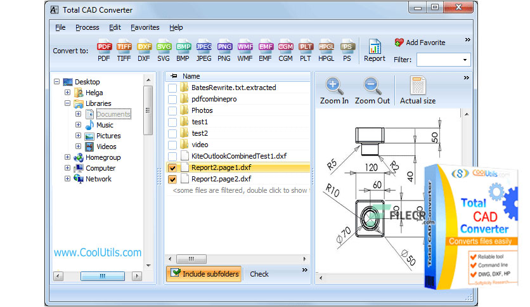Image resolution: width=530 pixels, height=307 pixels.
Task: Open the Process menu
Action: click(87, 27)
